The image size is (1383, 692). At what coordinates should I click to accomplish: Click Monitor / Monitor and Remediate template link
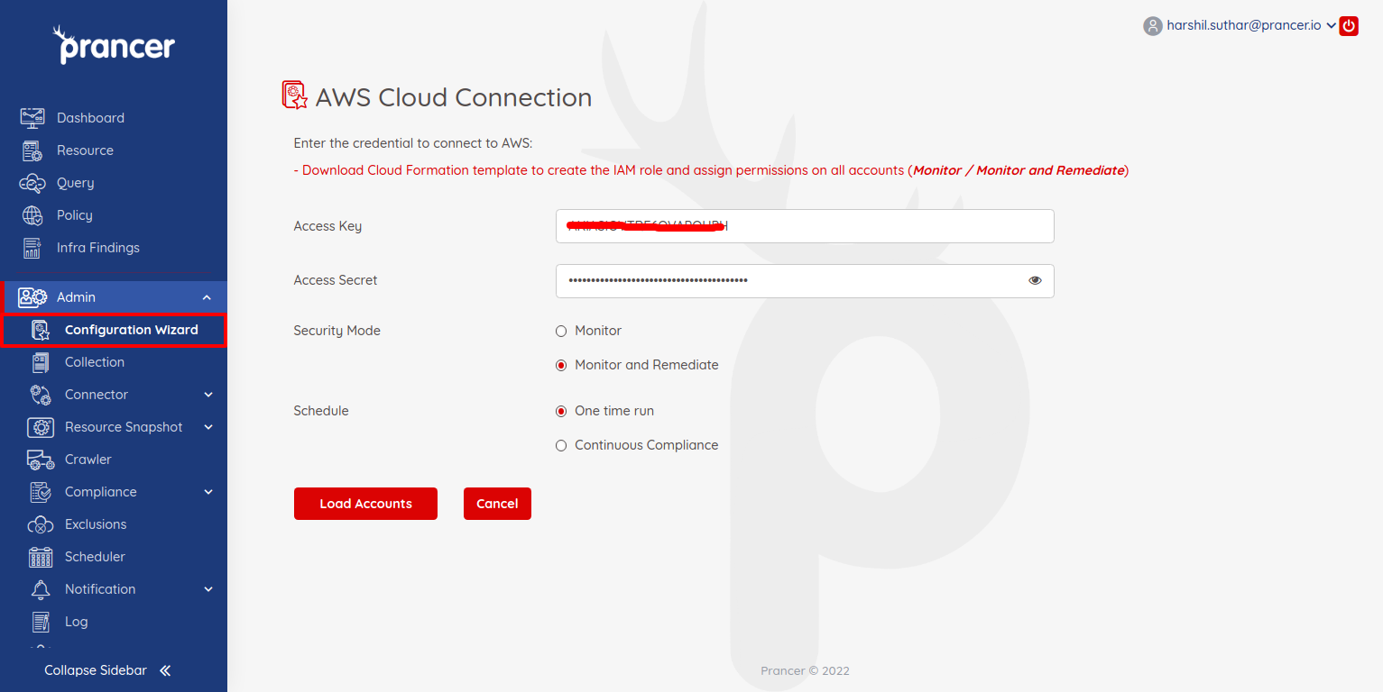tap(1019, 170)
